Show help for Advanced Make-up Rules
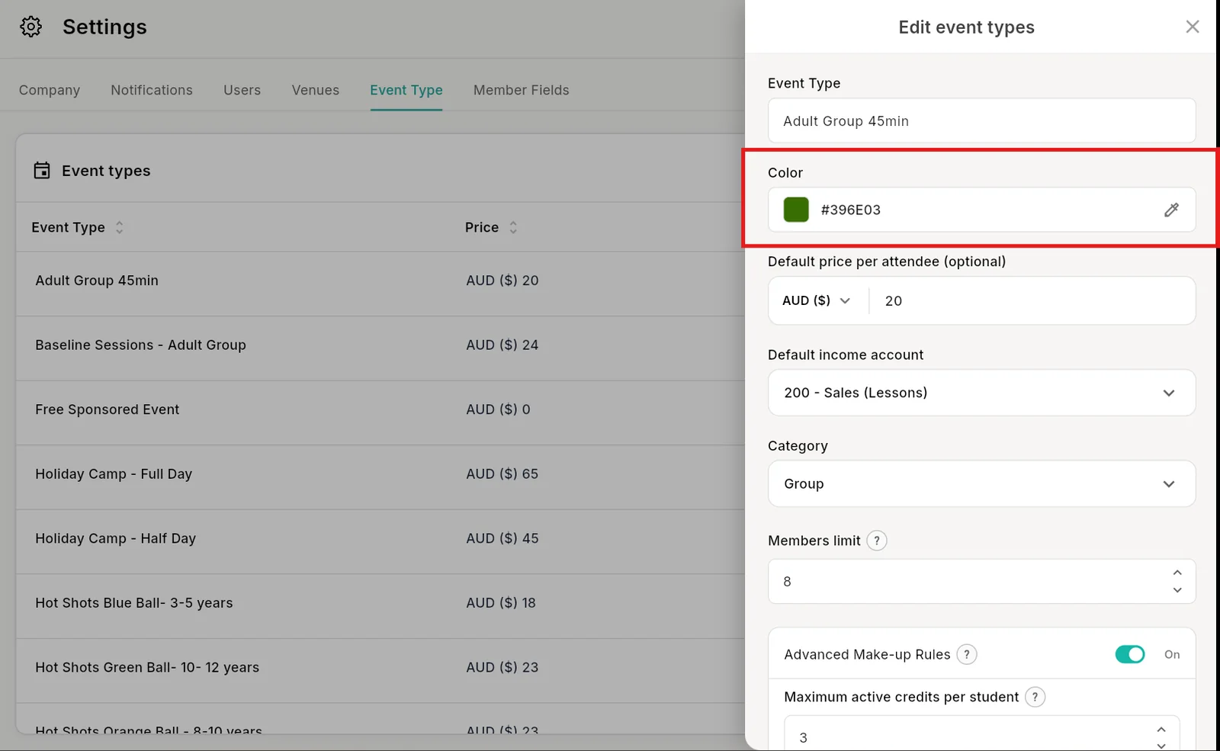 point(967,654)
